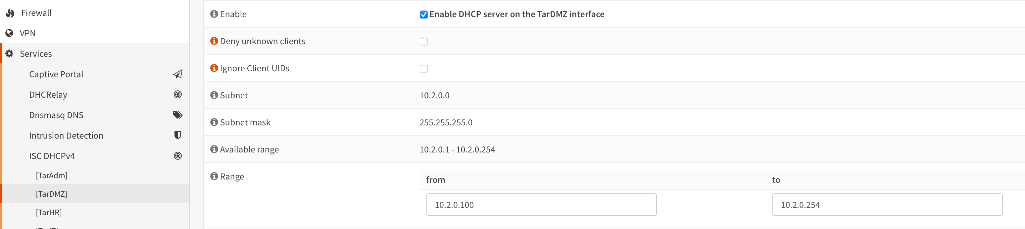Click the Intrusion Detection shield icon

click(x=177, y=135)
